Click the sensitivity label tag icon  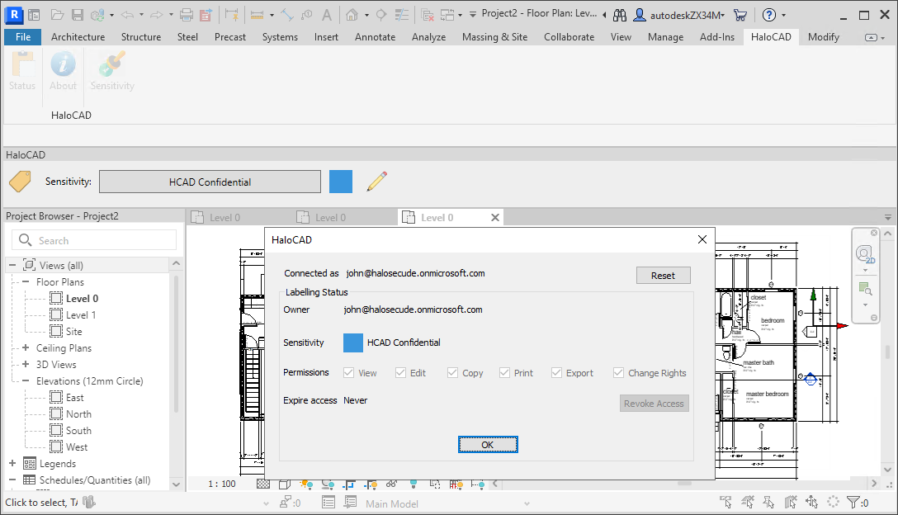(20, 182)
